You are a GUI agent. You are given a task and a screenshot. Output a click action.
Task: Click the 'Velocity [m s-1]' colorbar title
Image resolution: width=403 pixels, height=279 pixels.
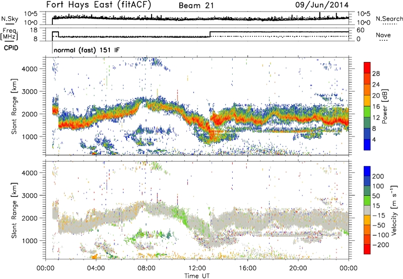tap(394, 210)
